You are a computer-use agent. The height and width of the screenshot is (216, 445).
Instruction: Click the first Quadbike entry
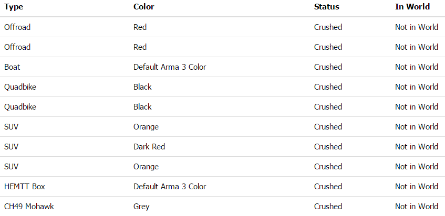[20, 87]
